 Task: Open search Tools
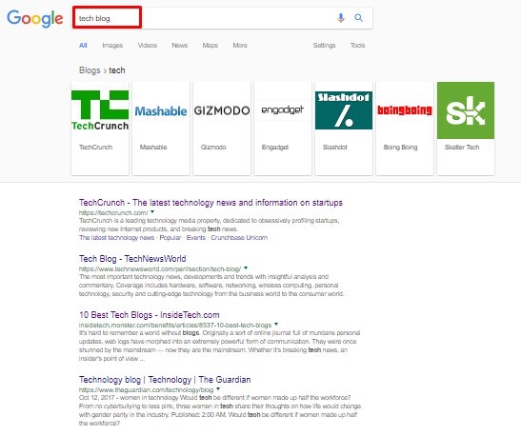[357, 46]
